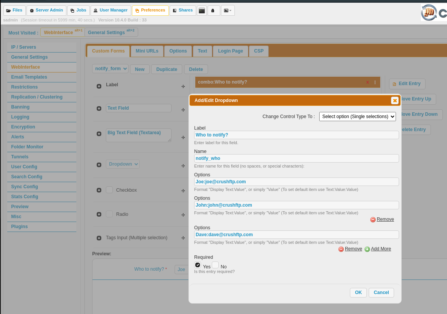Switch to the Custom Forms tab
The image size is (447, 314).
click(x=108, y=51)
